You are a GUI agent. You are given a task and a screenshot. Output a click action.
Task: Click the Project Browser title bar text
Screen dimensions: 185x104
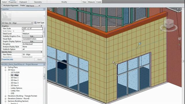(19, 64)
